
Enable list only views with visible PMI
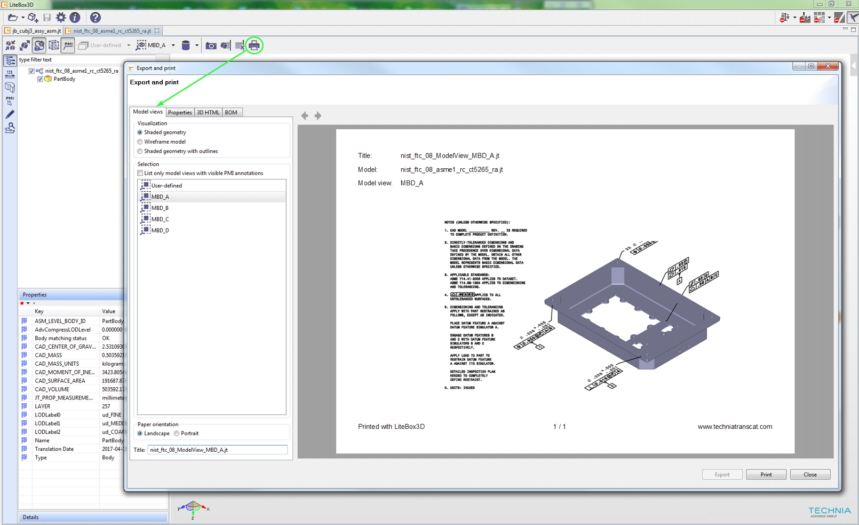coord(140,173)
